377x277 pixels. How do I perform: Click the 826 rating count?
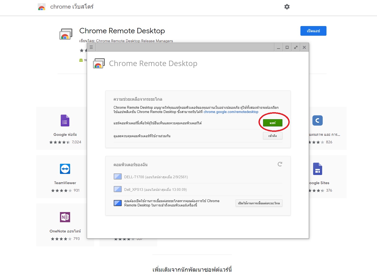pyautogui.click(x=329, y=142)
